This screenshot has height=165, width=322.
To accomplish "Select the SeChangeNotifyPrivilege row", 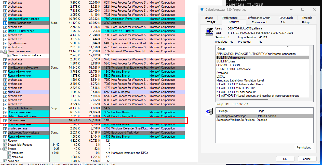I will tap(264, 116).
